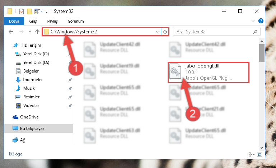276x168 pixels.
Task: Open the recent locations dropdown arrow
Action: click(30, 32)
